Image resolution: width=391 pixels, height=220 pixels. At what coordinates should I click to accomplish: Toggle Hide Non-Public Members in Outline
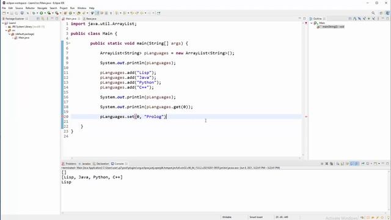tap(369, 19)
